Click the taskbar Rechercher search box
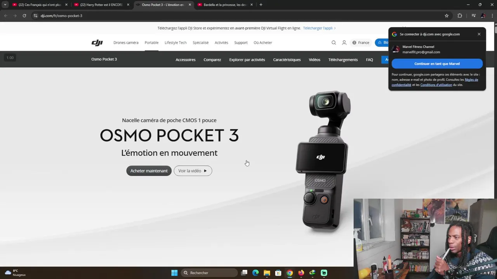This screenshot has height=279, width=497. click(x=209, y=273)
